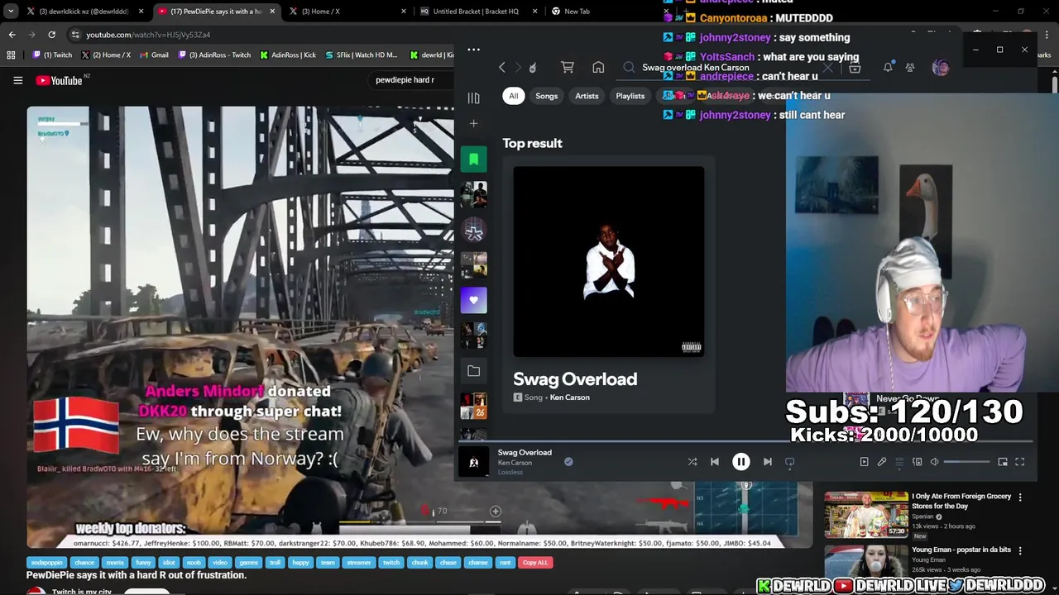Reload the YouTube page

(51, 35)
